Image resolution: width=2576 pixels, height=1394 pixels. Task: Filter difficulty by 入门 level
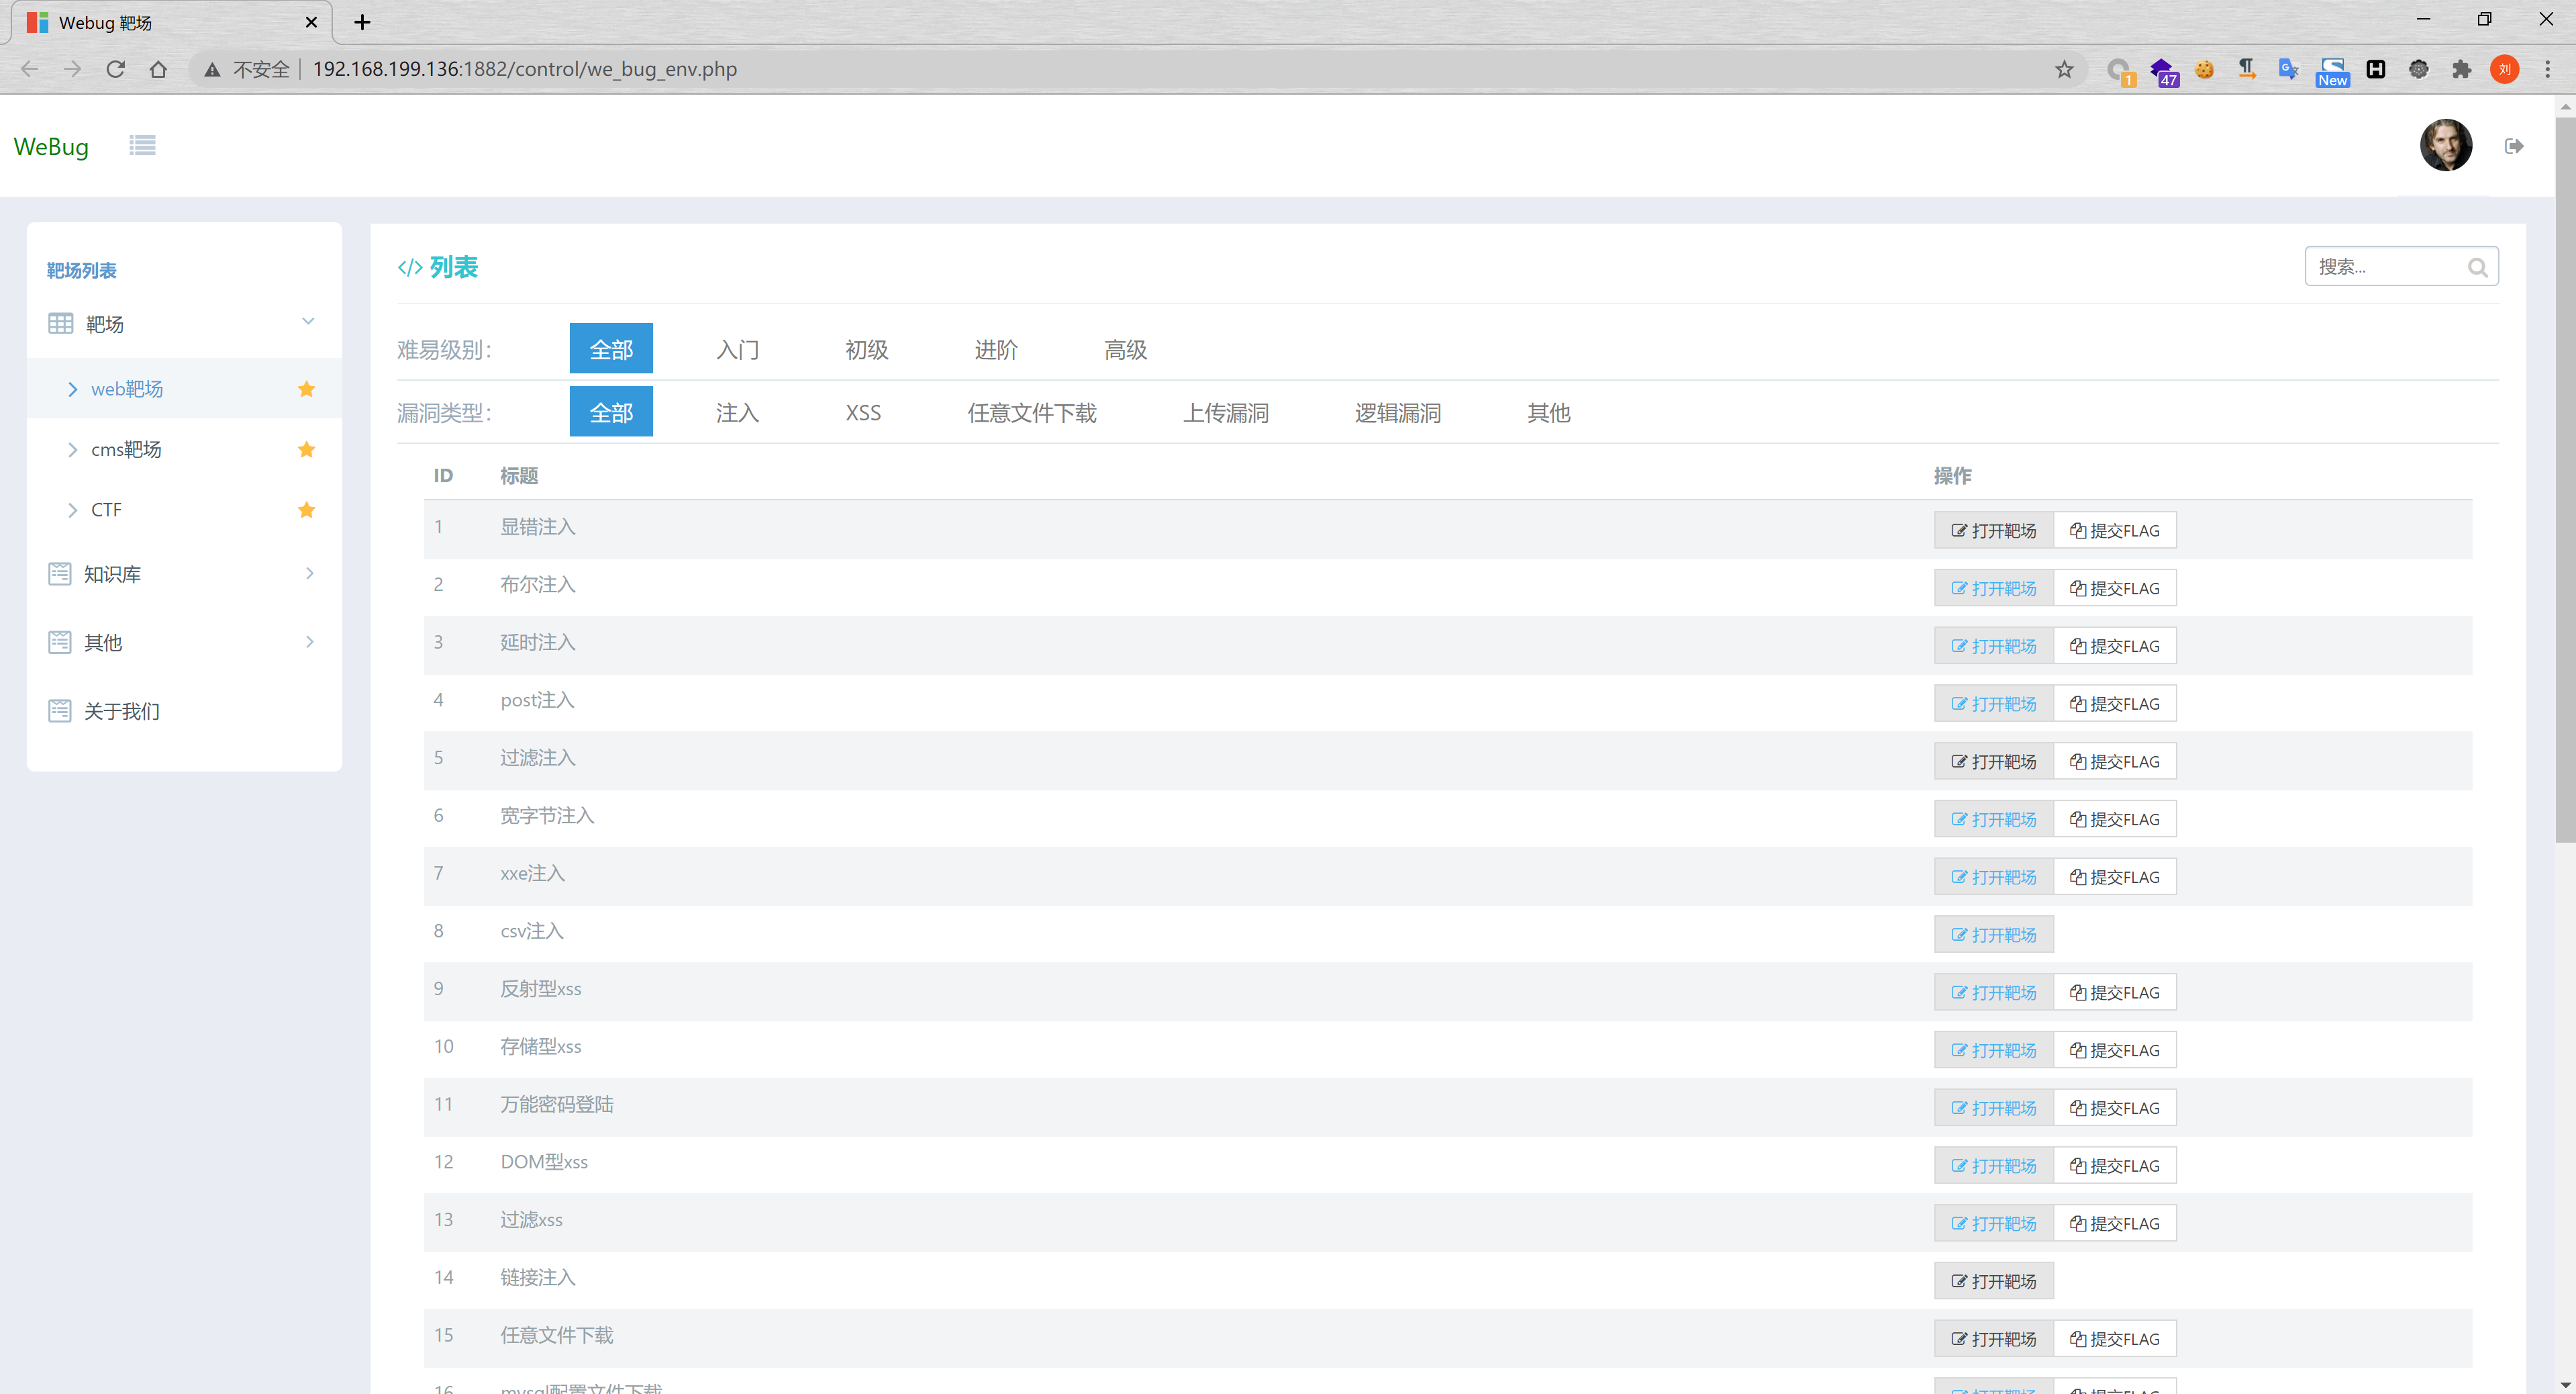coord(737,349)
